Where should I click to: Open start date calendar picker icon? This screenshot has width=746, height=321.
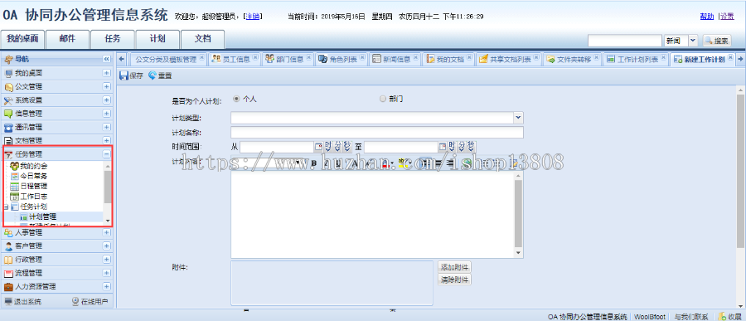point(318,147)
